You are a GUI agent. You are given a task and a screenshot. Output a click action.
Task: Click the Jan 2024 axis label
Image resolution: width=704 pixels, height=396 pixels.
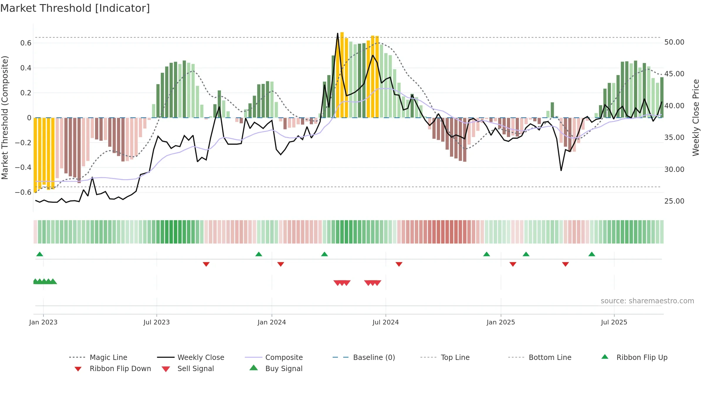tap(272, 322)
